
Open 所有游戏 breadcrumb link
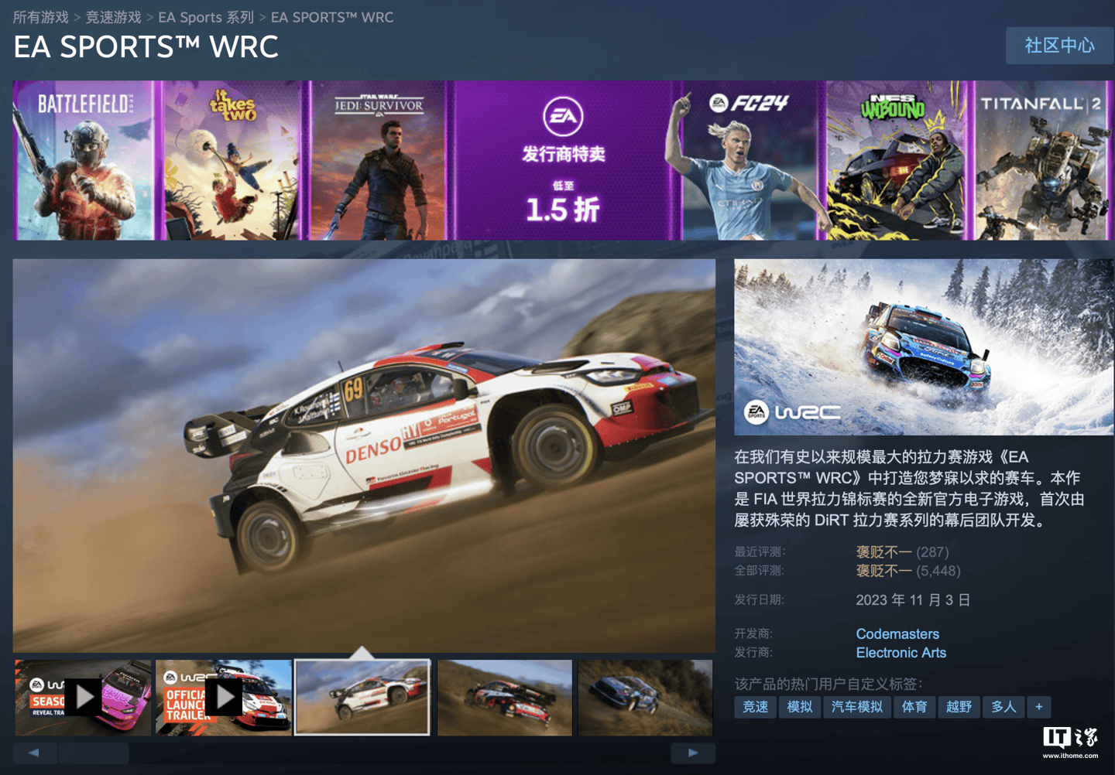(41, 17)
